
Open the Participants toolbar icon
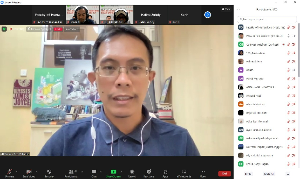click(71, 172)
